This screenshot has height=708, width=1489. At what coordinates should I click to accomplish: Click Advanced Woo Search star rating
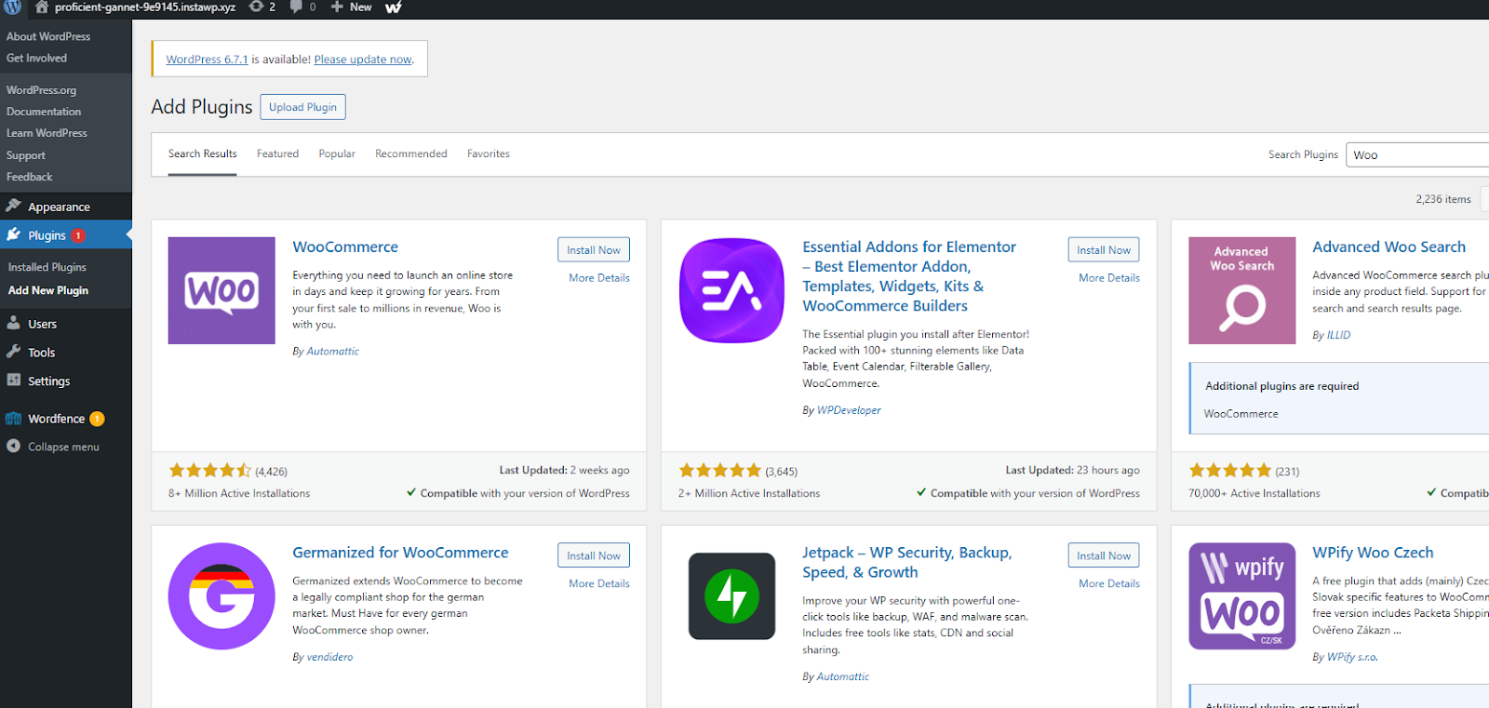pyautogui.click(x=1230, y=471)
